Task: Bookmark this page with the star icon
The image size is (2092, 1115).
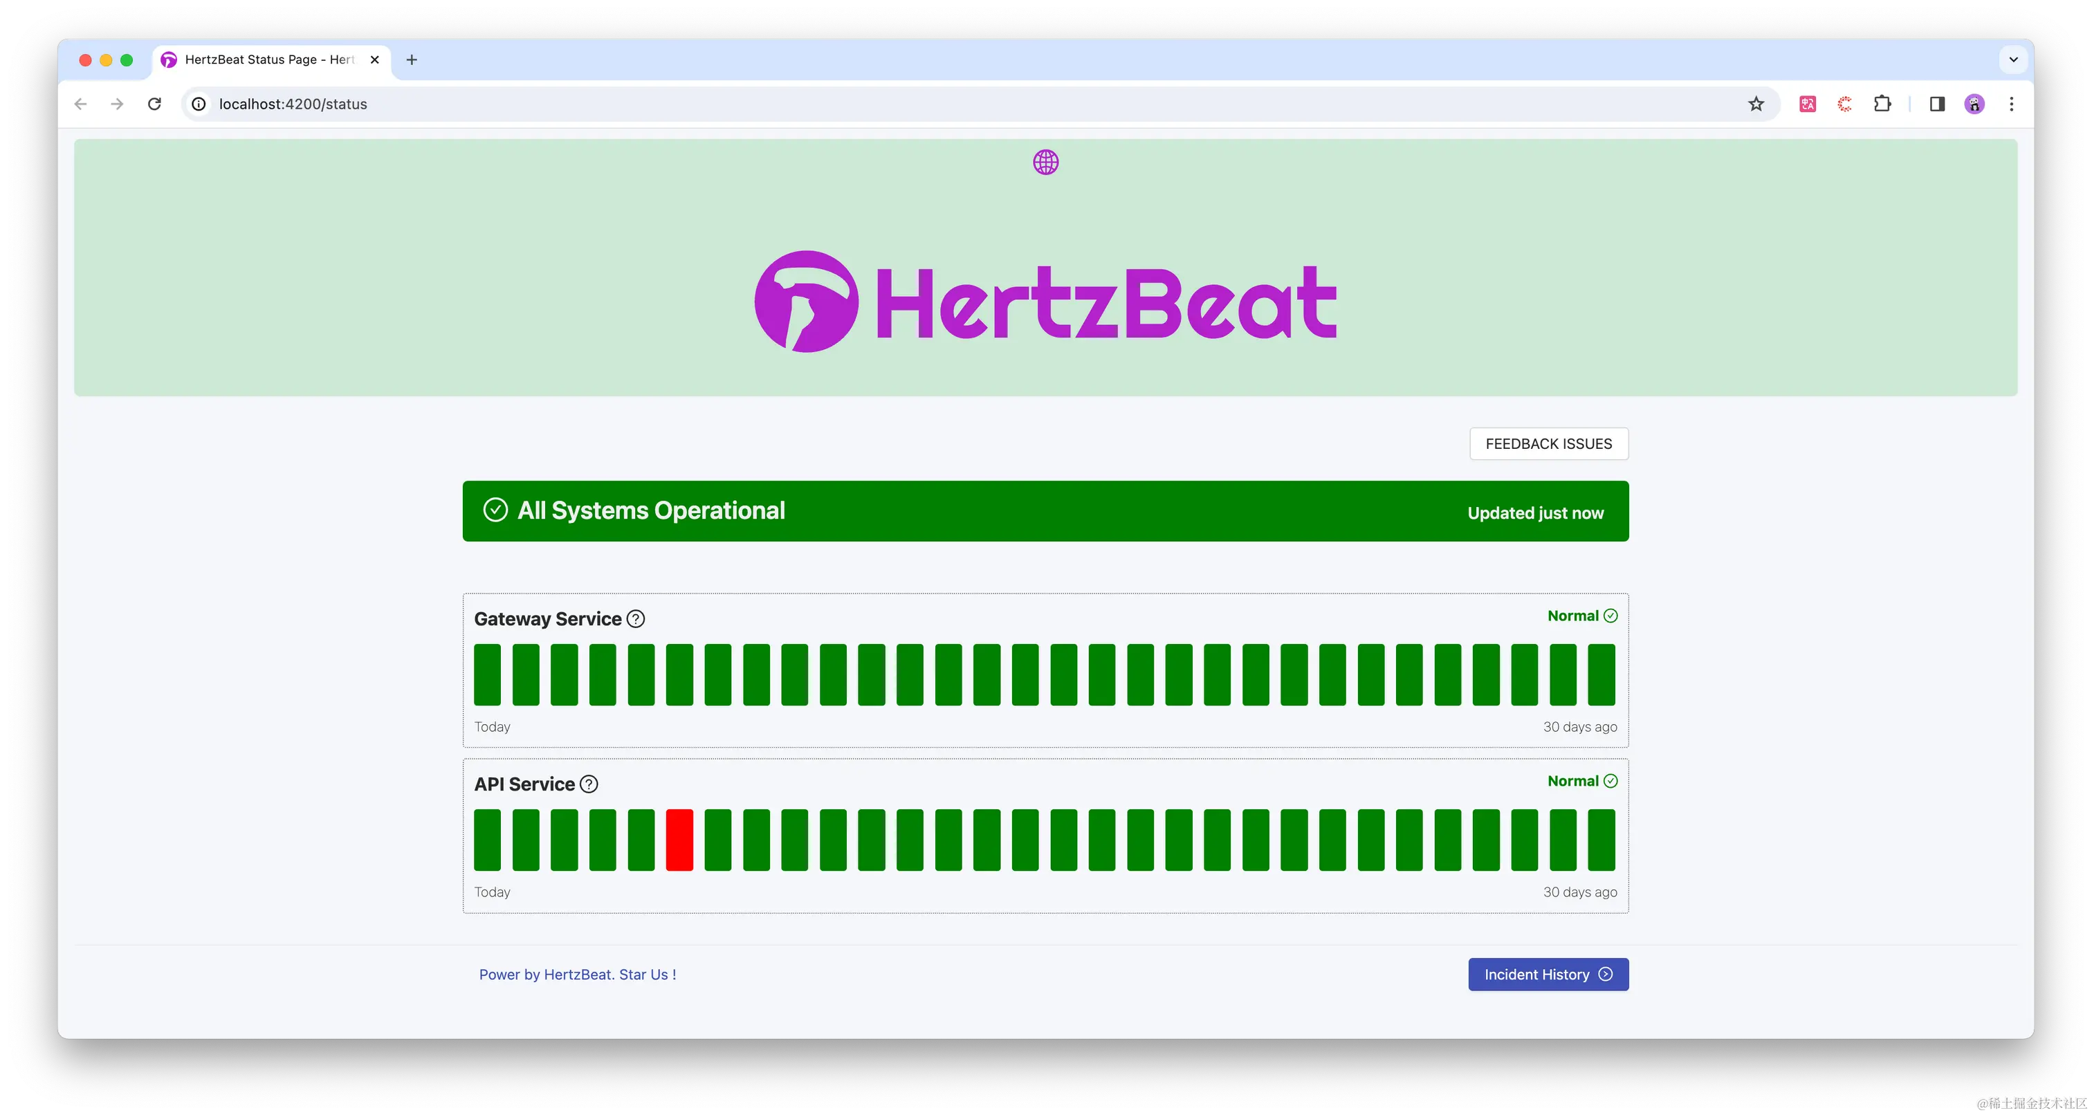Action: pyautogui.click(x=1756, y=104)
